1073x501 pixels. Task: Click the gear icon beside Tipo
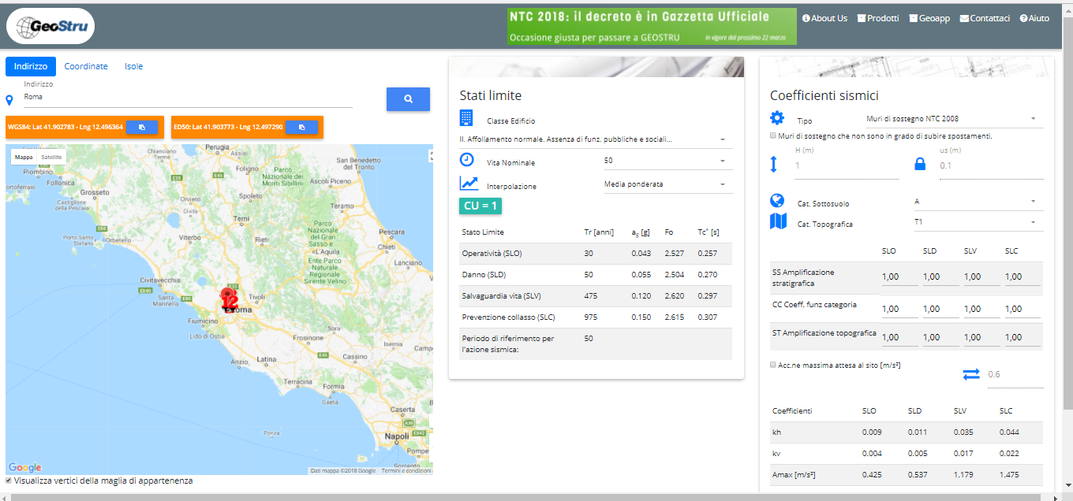[777, 118]
